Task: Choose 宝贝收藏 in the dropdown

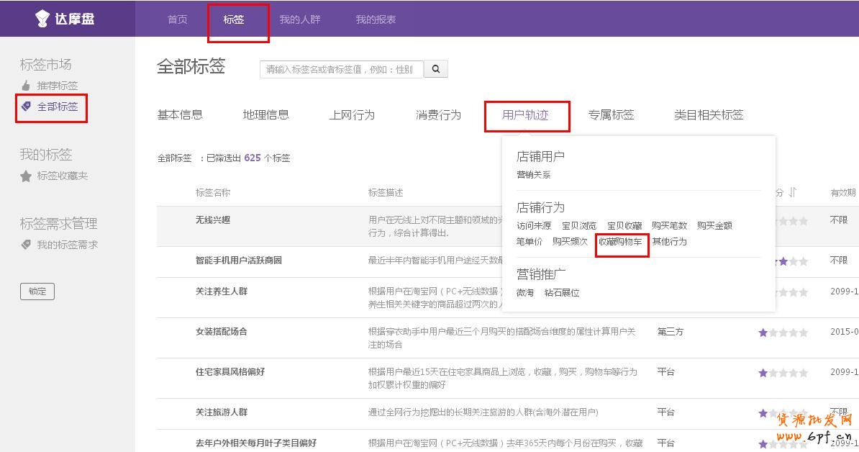Action: click(624, 226)
